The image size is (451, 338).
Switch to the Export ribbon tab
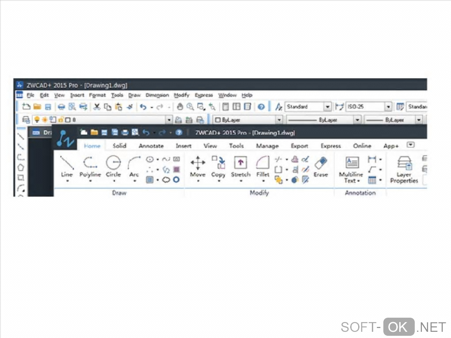(299, 146)
